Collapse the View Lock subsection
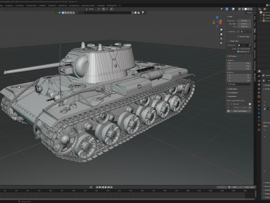This screenshot has width=270, height=203. [x=233, y=41]
